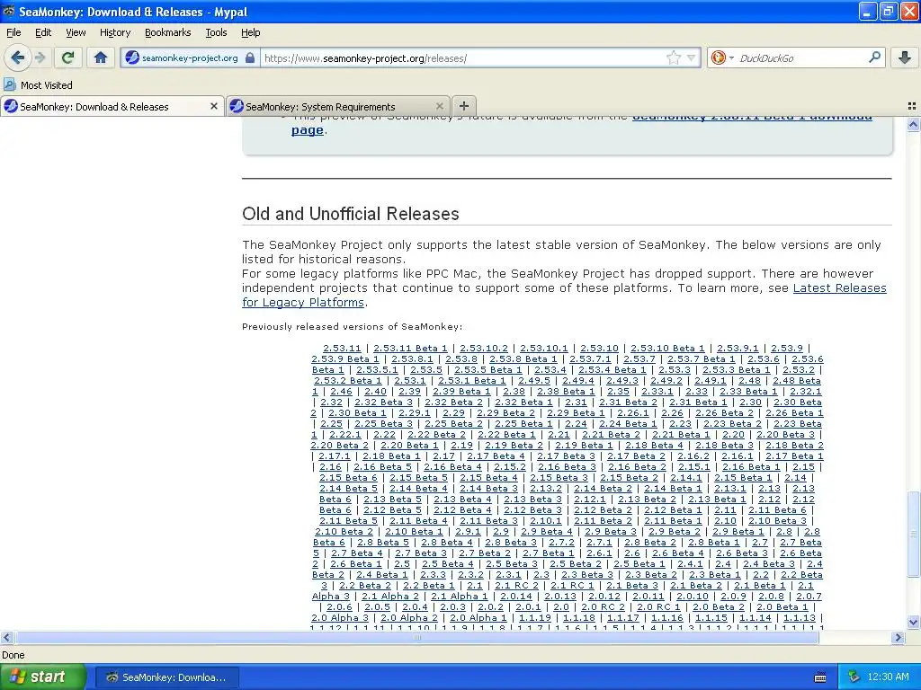Open the File menu
Image resolution: width=921 pixels, height=690 pixels.
13,33
